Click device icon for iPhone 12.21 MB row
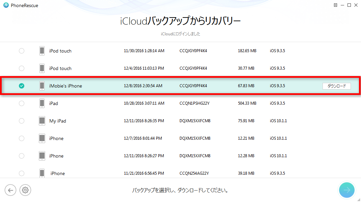Viewport: 361px width, 202px height. pos(42,138)
